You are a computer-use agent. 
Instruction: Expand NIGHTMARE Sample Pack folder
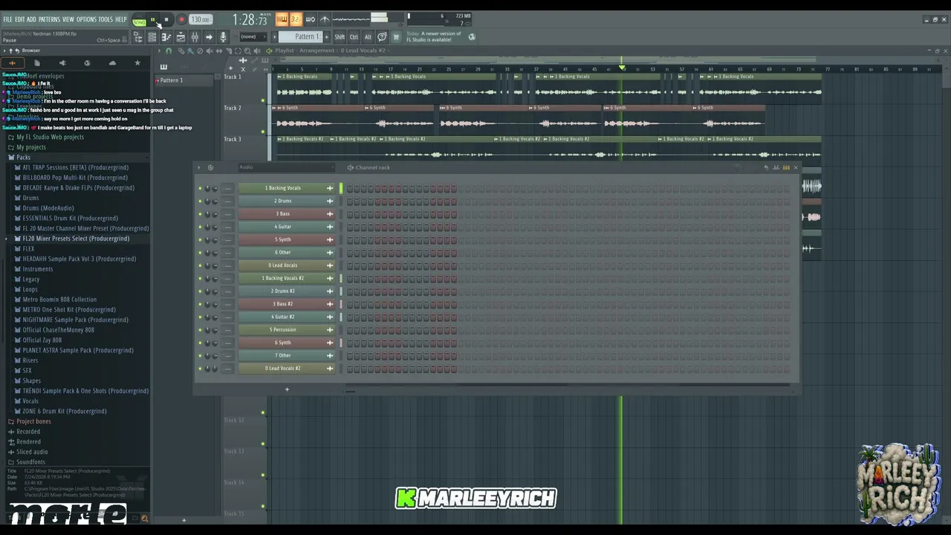pos(75,320)
